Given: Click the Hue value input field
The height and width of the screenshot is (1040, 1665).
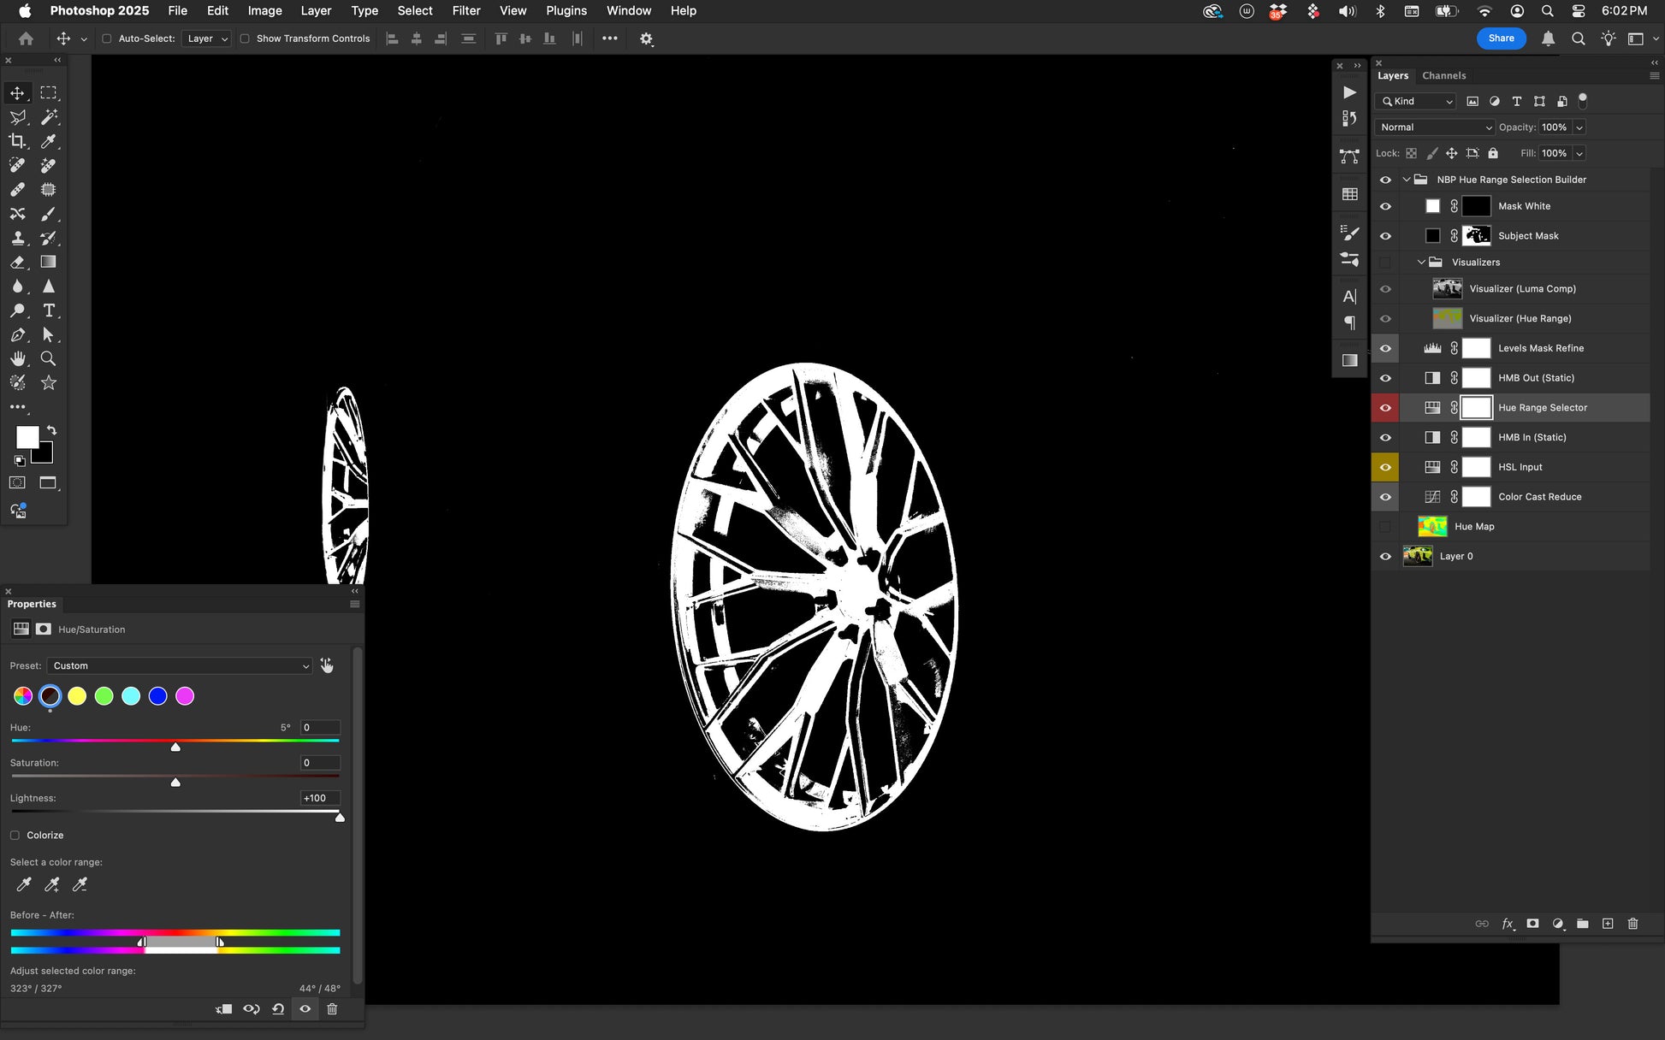Looking at the screenshot, I should tap(320, 728).
